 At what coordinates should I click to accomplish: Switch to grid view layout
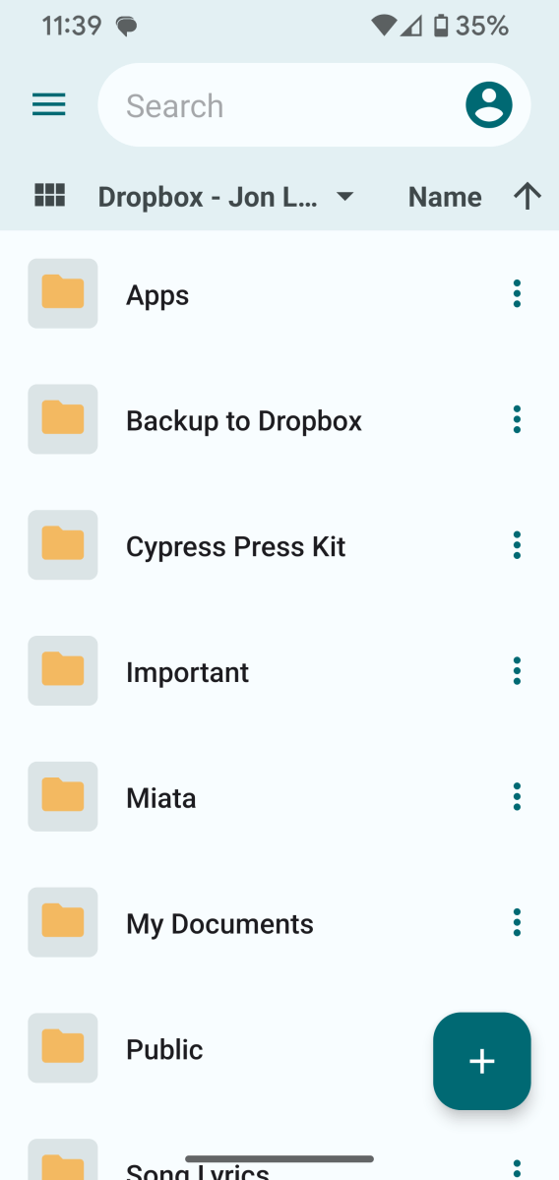tap(49, 196)
